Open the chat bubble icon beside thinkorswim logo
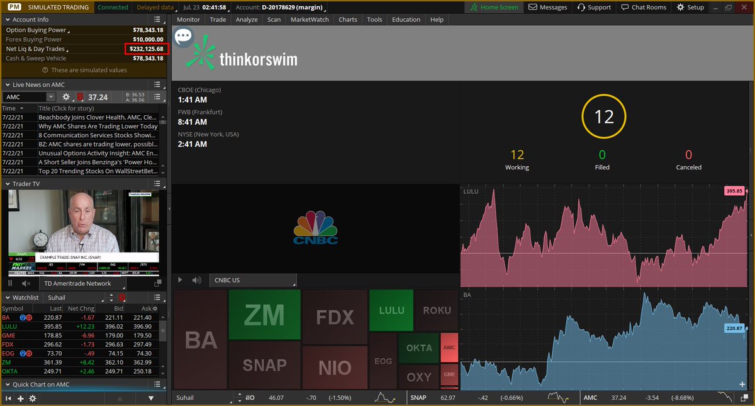Image resolution: width=755 pixels, height=406 pixels. click(183, 37)
